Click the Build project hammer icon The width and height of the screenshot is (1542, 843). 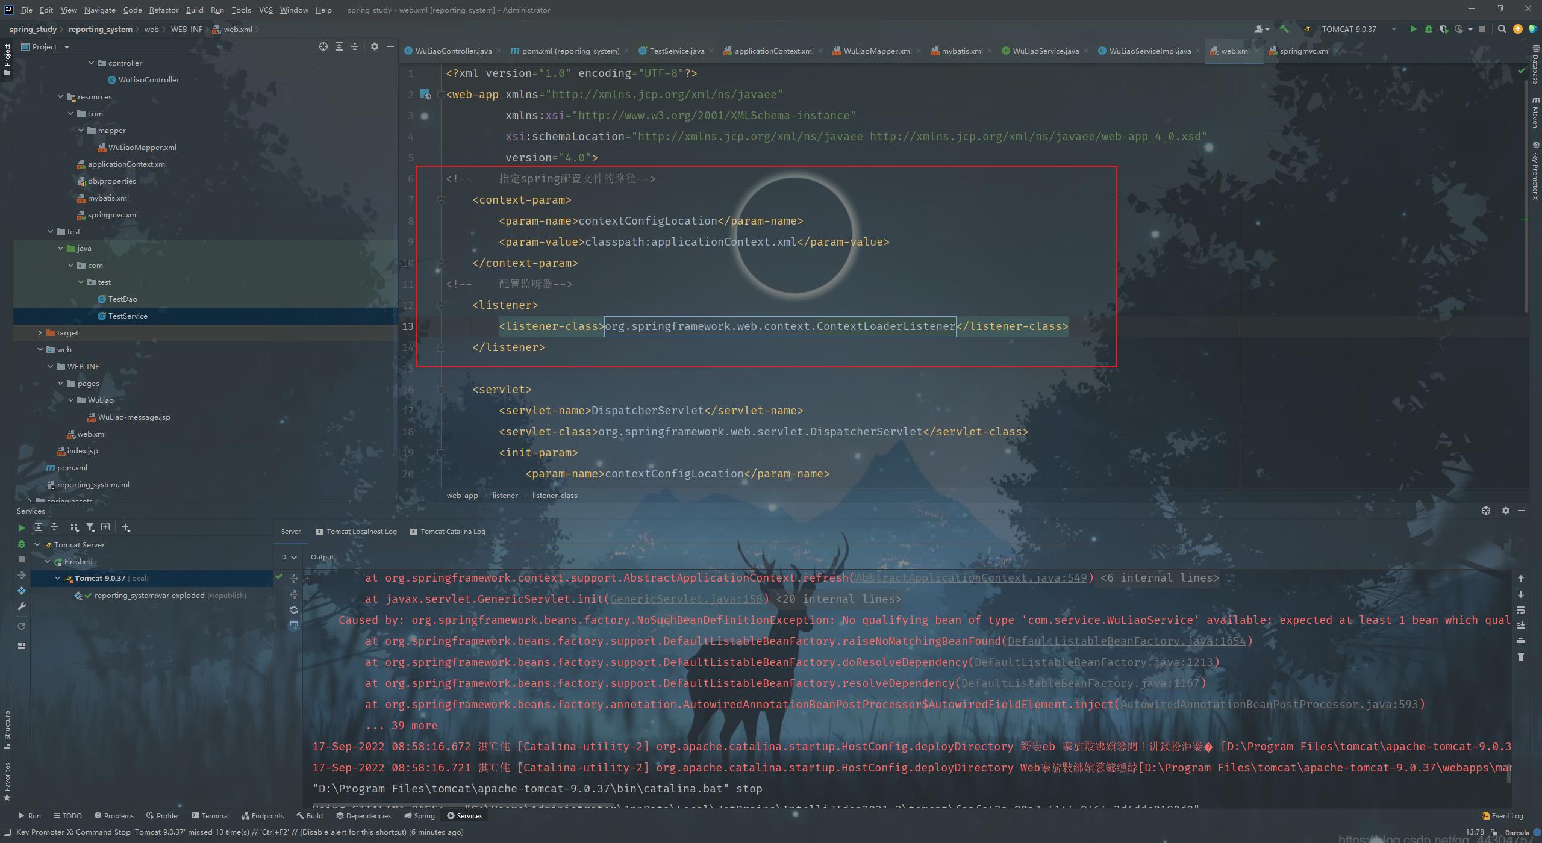[1284, 29]
